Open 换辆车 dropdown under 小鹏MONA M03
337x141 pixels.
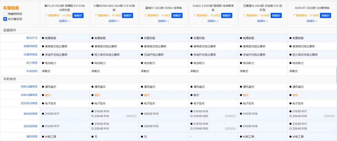pos(114,21)
